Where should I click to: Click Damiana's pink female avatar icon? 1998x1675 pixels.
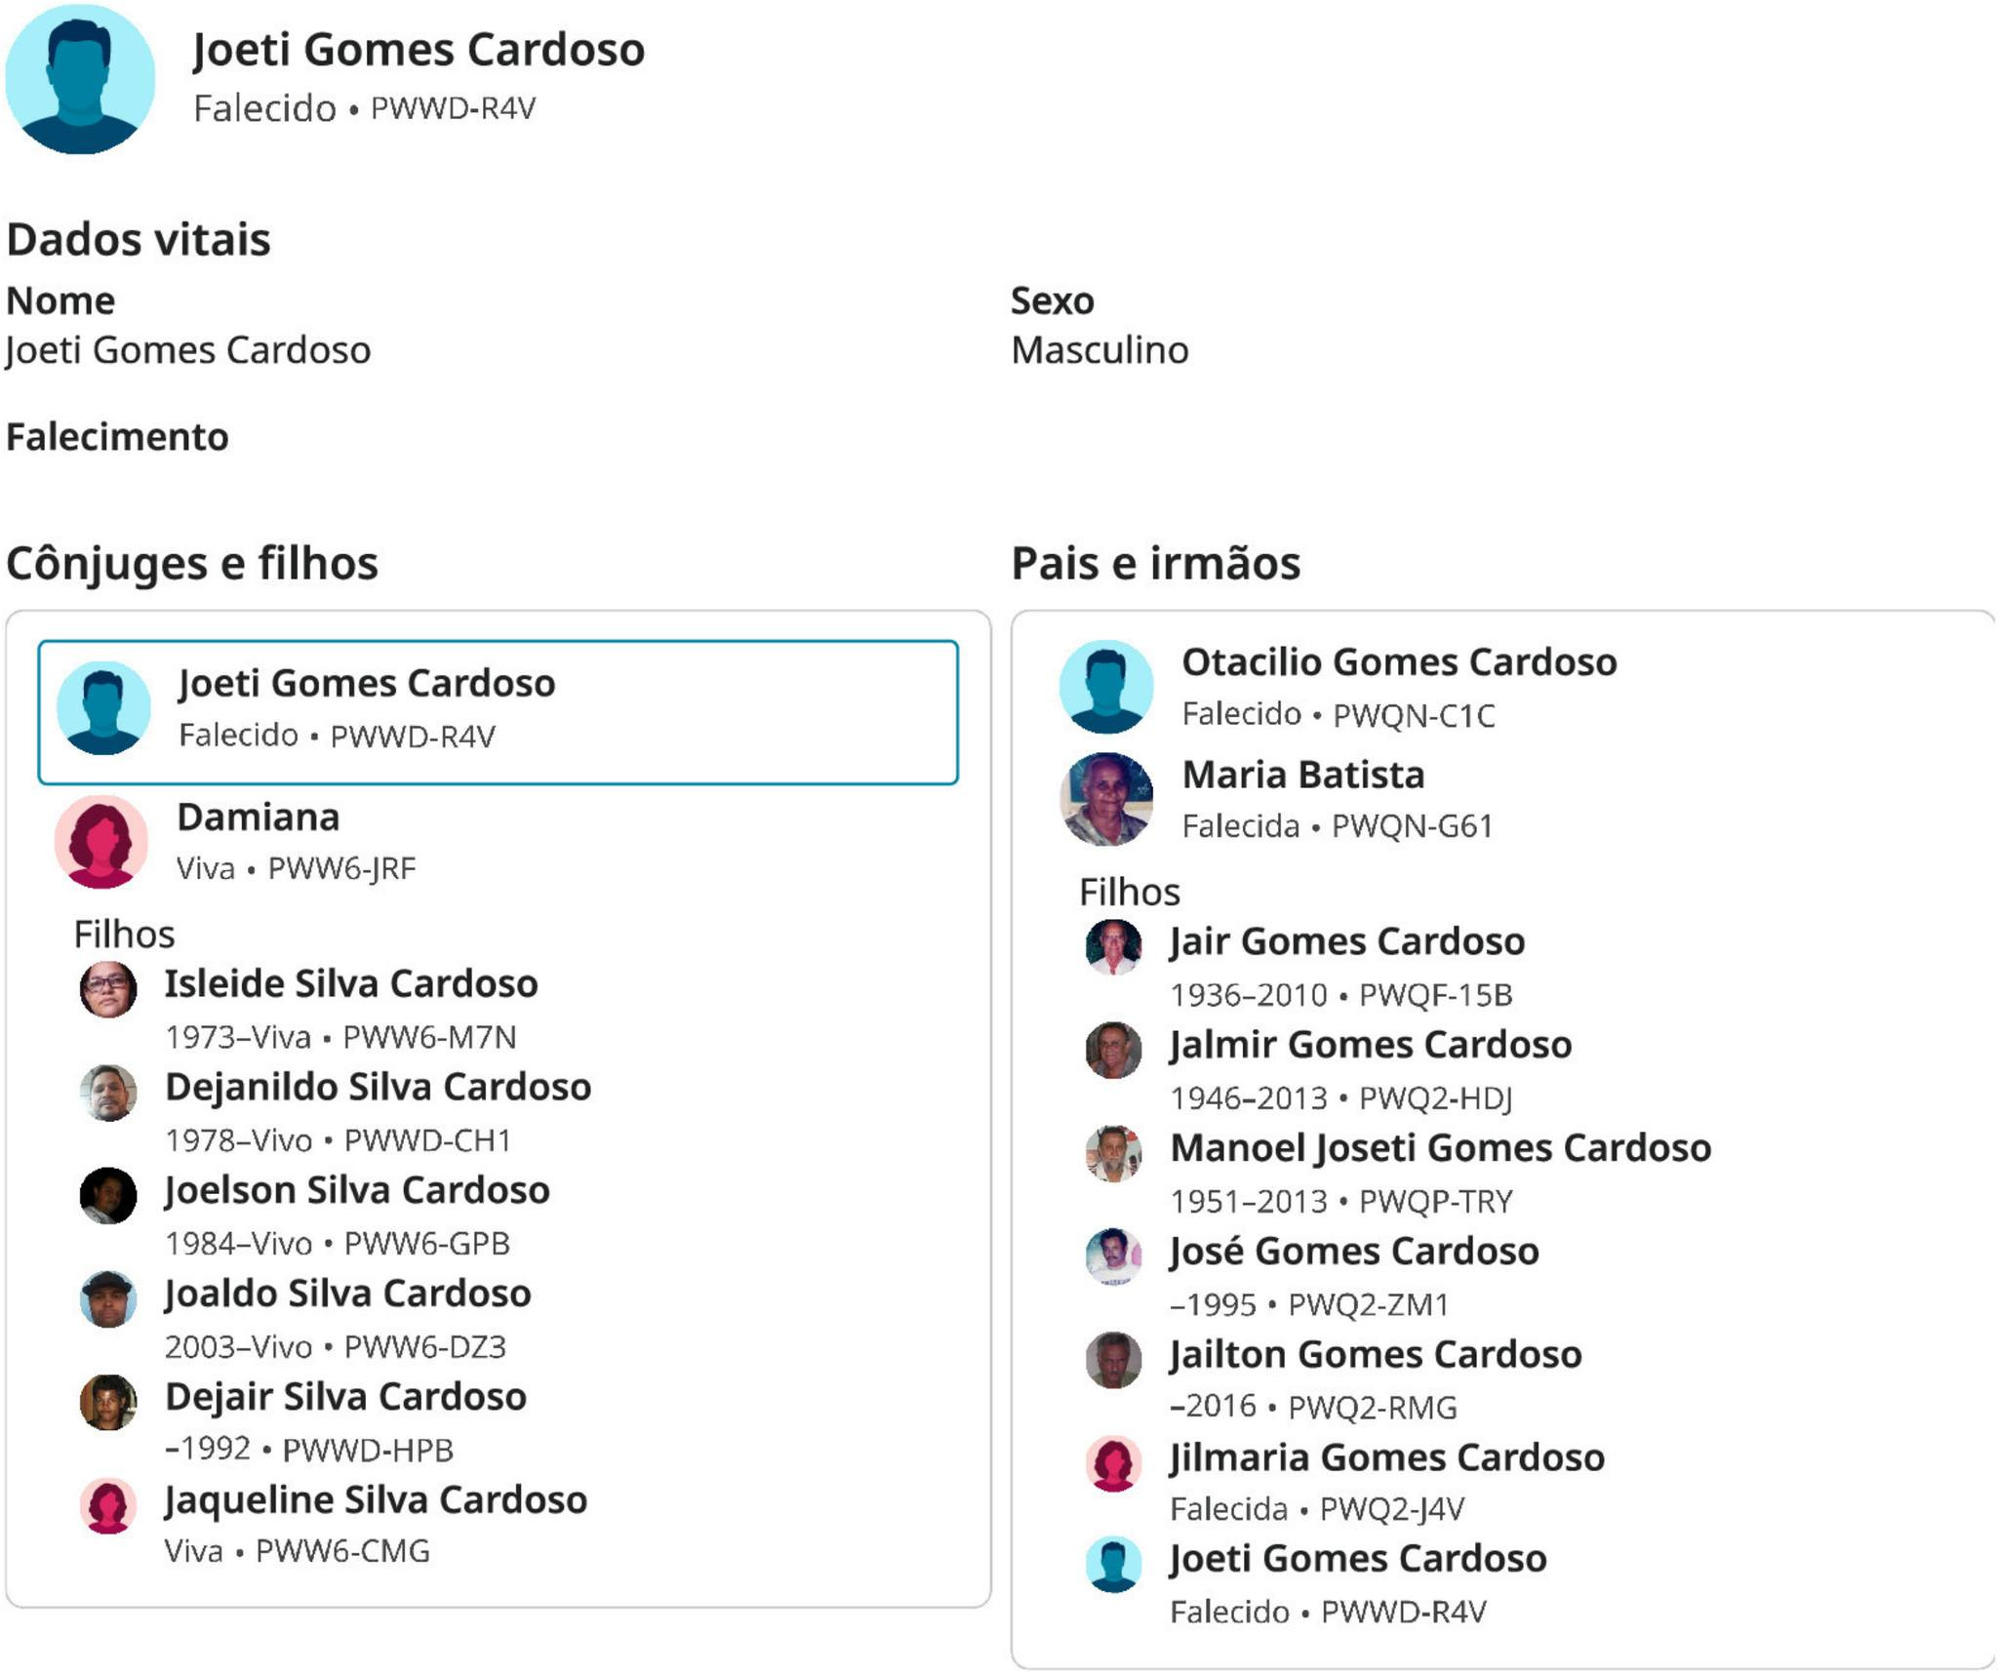(101, 841)
